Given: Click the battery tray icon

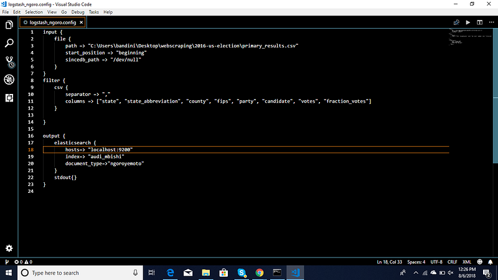Looking at the screenshot, I should (442, 273).
